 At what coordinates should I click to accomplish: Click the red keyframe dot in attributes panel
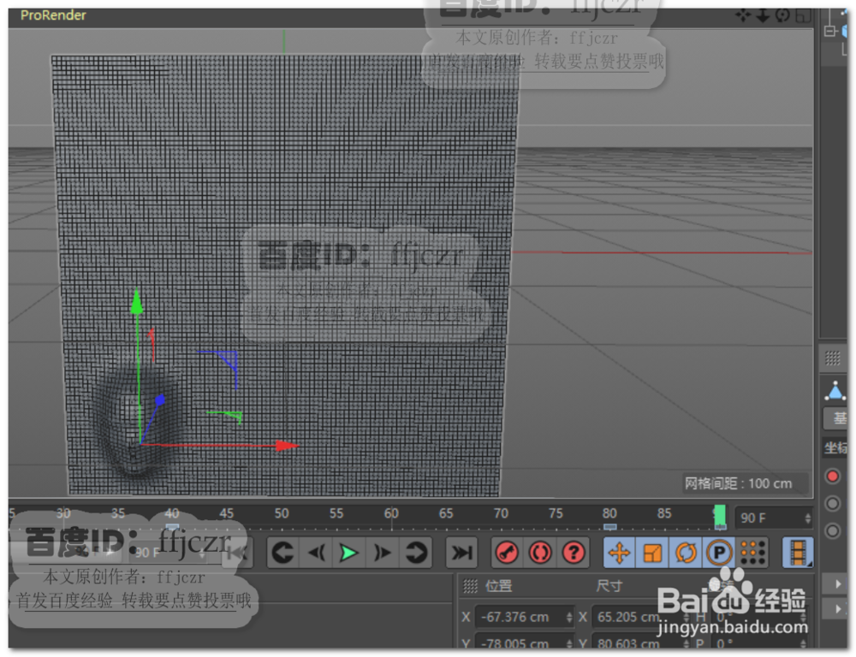click(833, 476)
